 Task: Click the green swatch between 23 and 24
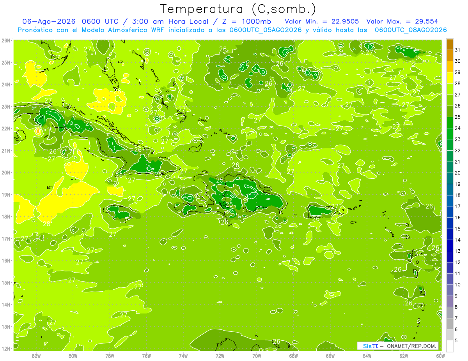tap(450, 134)
